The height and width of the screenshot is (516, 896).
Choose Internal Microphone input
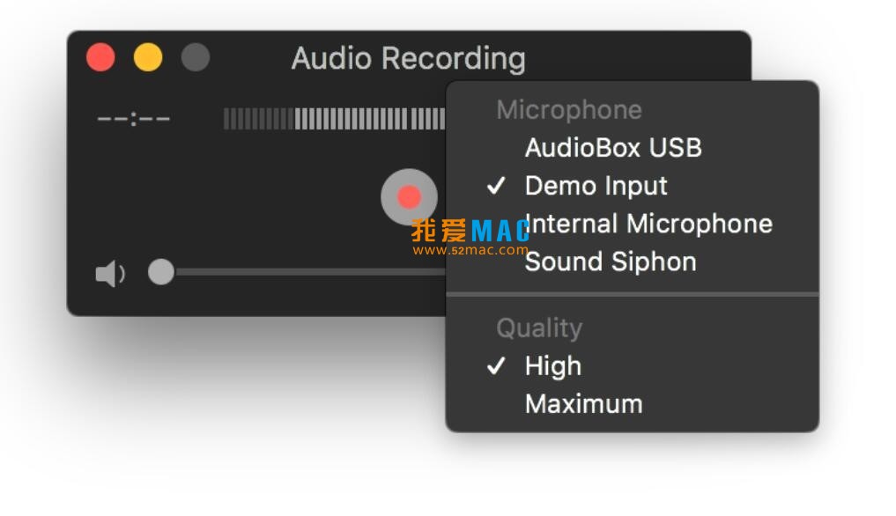648,224
